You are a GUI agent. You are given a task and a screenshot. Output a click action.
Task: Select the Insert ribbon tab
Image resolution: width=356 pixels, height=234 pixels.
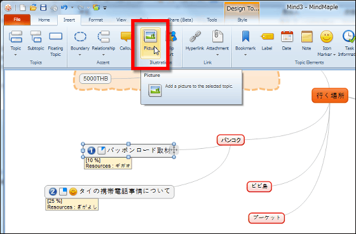[x=69, y=20]
